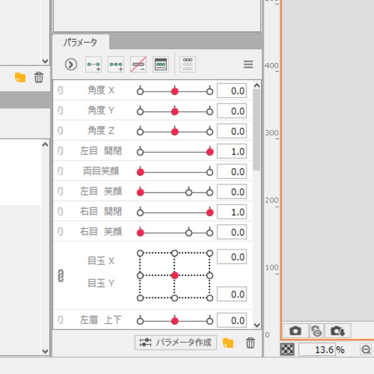
Task: Click the add two keys icon
Action: coord(93,64)
